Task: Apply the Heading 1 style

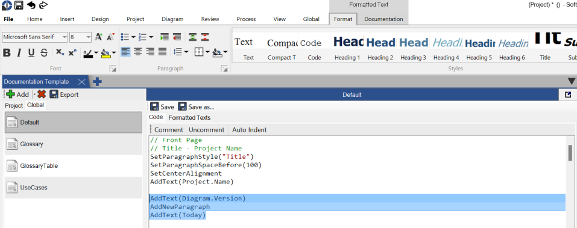Action: point(347,48)
